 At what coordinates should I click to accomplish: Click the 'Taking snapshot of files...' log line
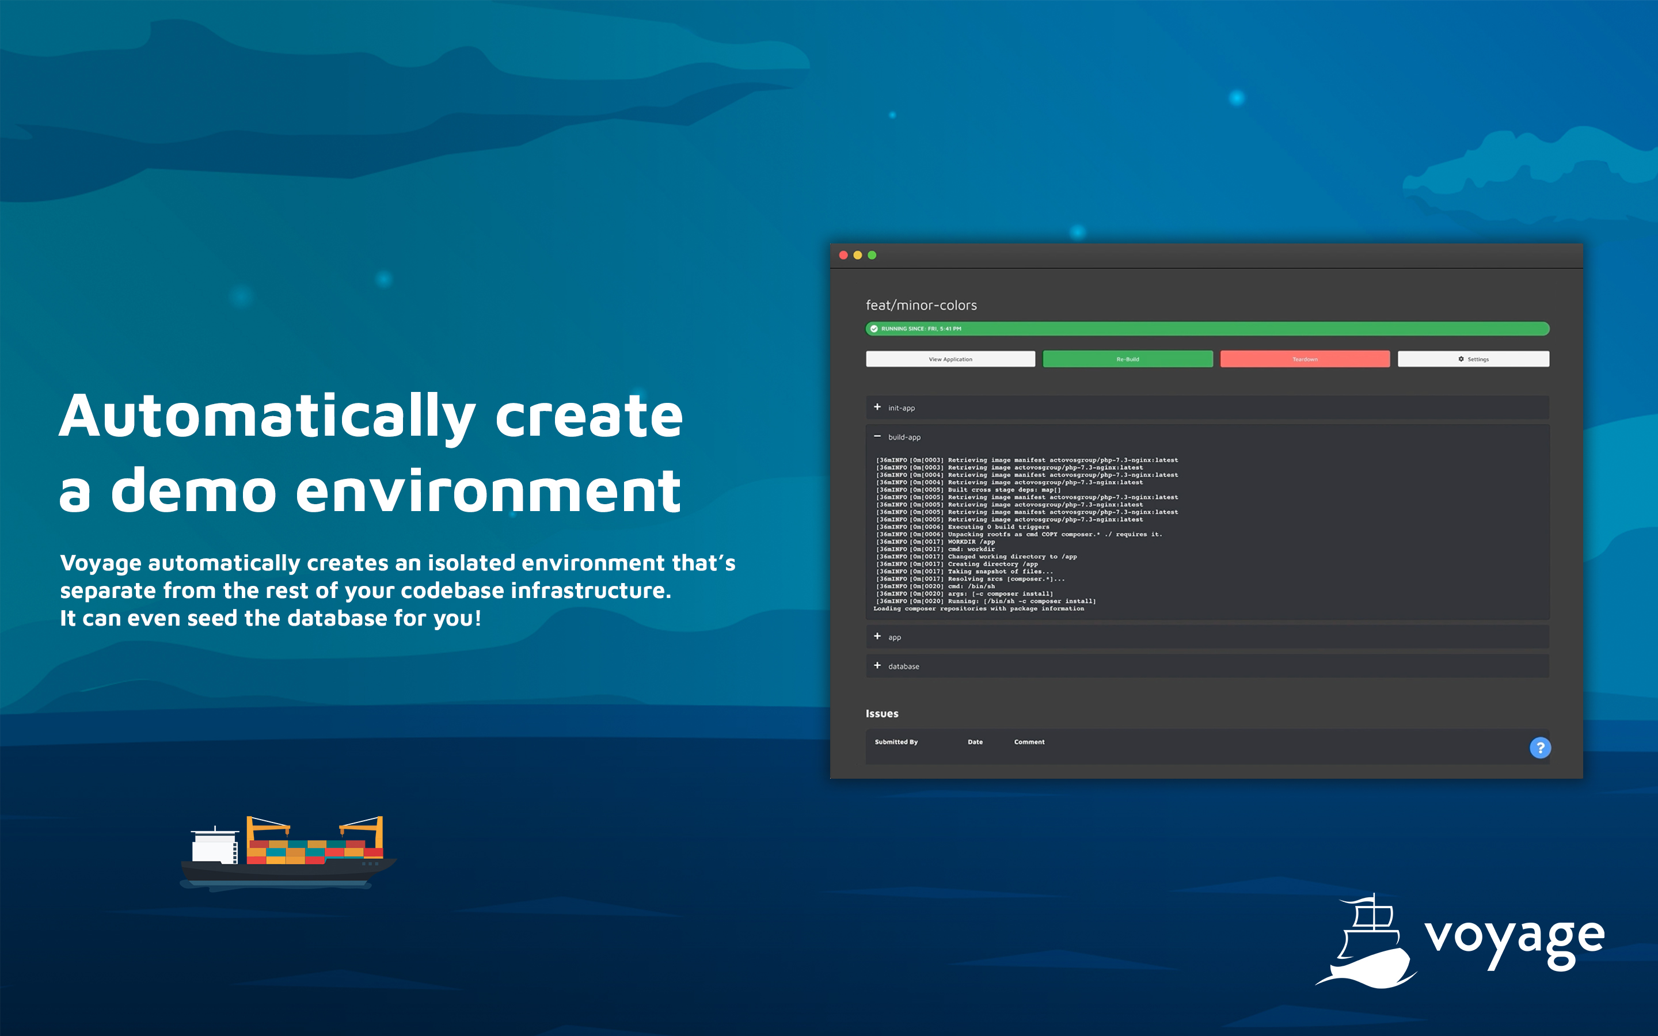(965, 572)
